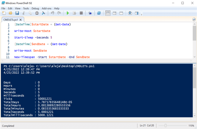Run selection with the Run Selection icon
This screenshot has height=129, width=197.
click(x=74, y=13)
